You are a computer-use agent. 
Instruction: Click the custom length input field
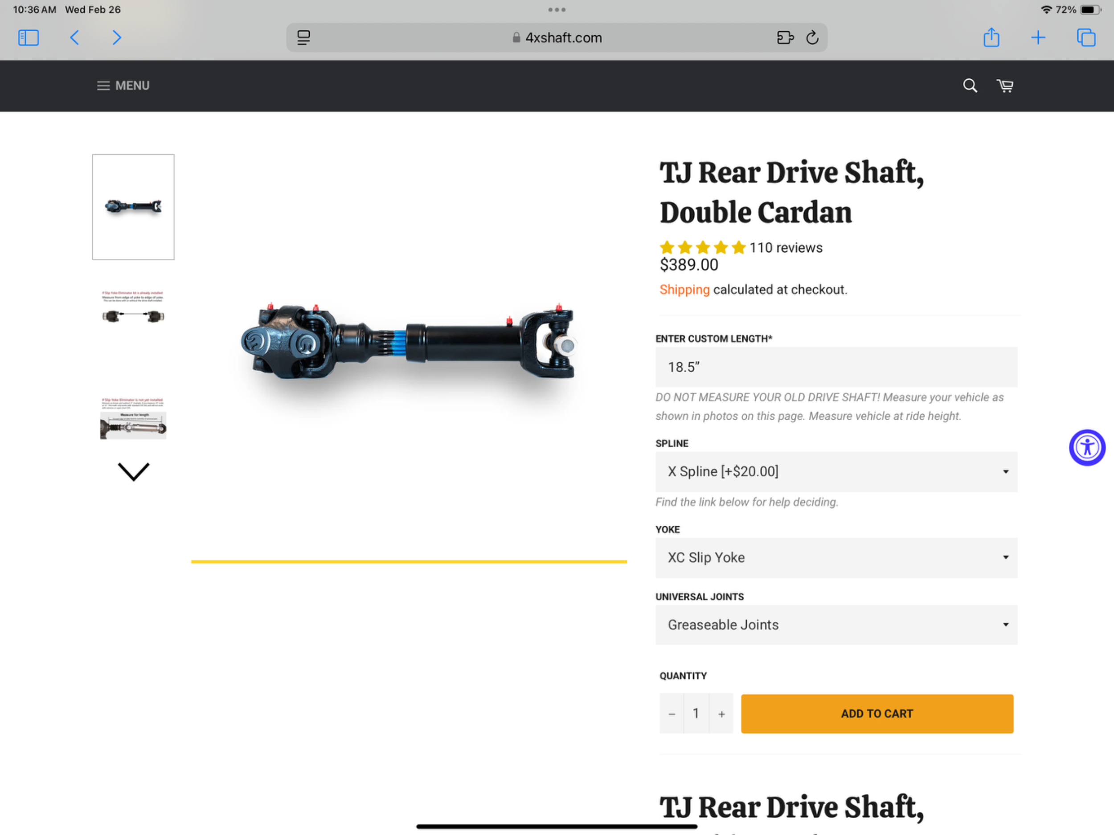tap(836, 367)
